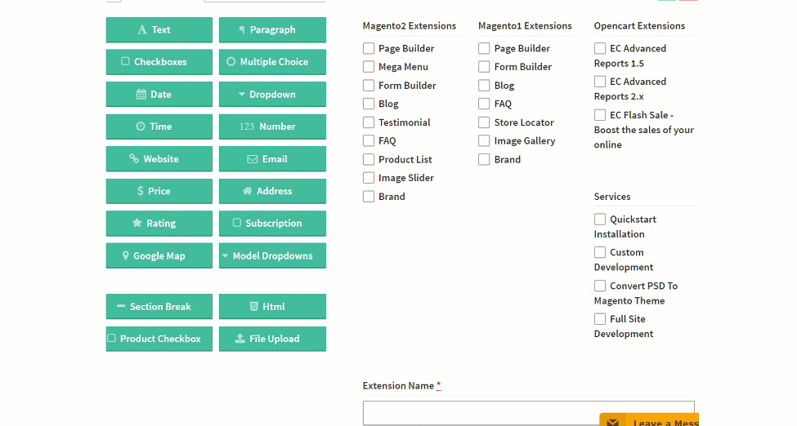797x426 pixels.
Task: Click the envelope icon on Email button
Action: pyautogui.click(x=253, y=159)
